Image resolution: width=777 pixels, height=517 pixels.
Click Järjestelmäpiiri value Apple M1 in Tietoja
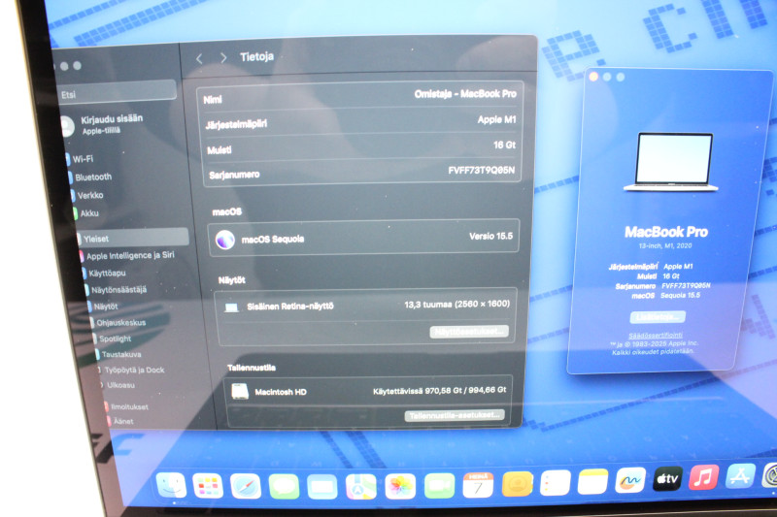[496, 119]
